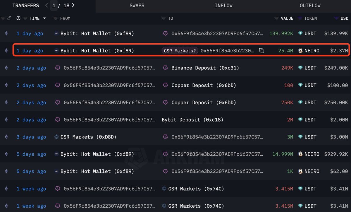The image size is (351, 212).
Task: Open the VALUE column filter
Action: (276, 18)
